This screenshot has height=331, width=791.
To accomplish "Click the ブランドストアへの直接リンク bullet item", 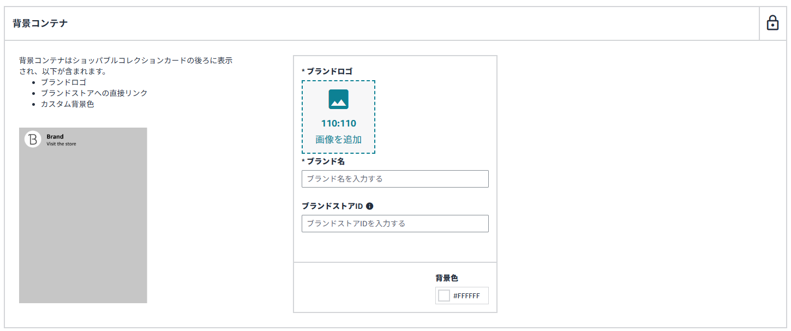I will (x=94, y=93).
